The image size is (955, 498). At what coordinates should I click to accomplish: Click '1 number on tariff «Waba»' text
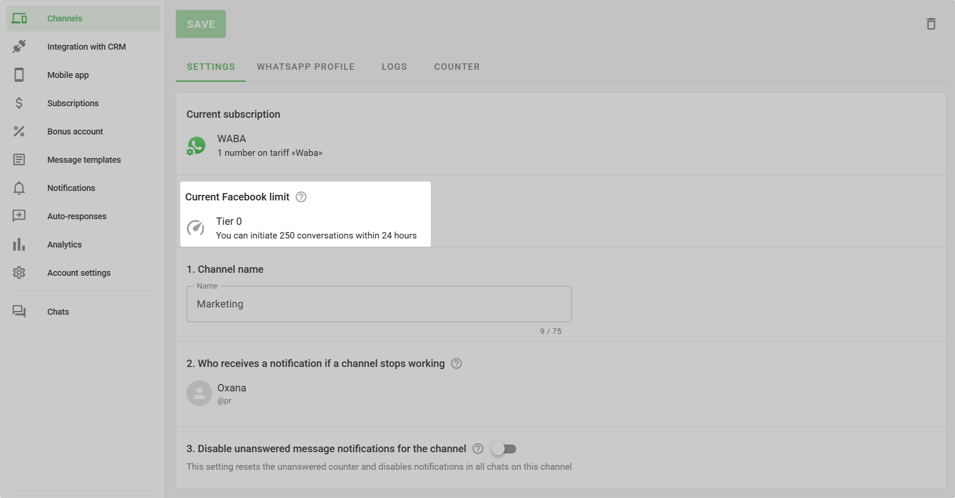coord(270,153)
